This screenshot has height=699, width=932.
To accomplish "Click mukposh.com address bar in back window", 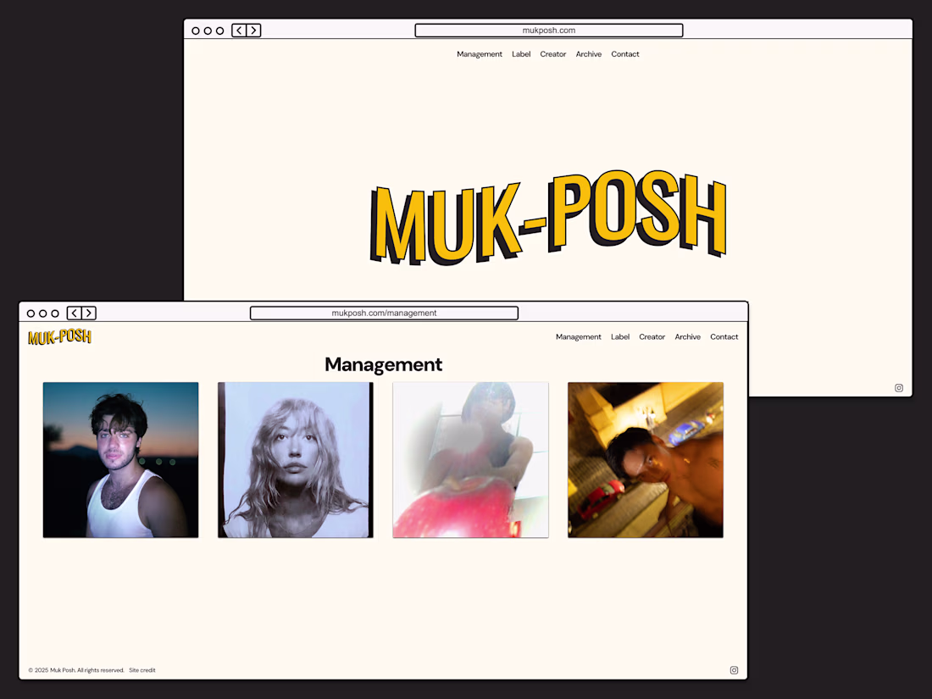I will [549, 31].
